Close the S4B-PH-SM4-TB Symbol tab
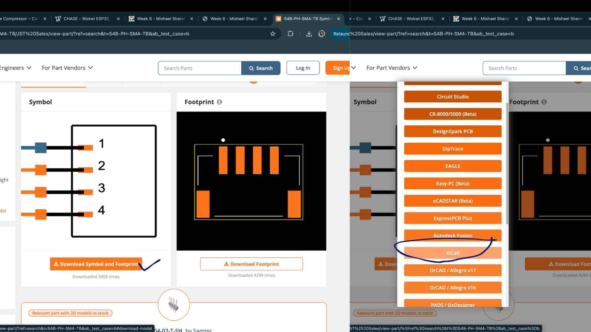The width and height of the screenshot is (591, 332). [339, 19]
